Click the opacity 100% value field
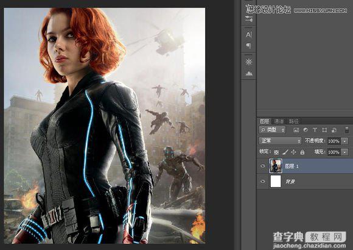The image size is (353, 250). pyautogui.click(x=334, y=141)
